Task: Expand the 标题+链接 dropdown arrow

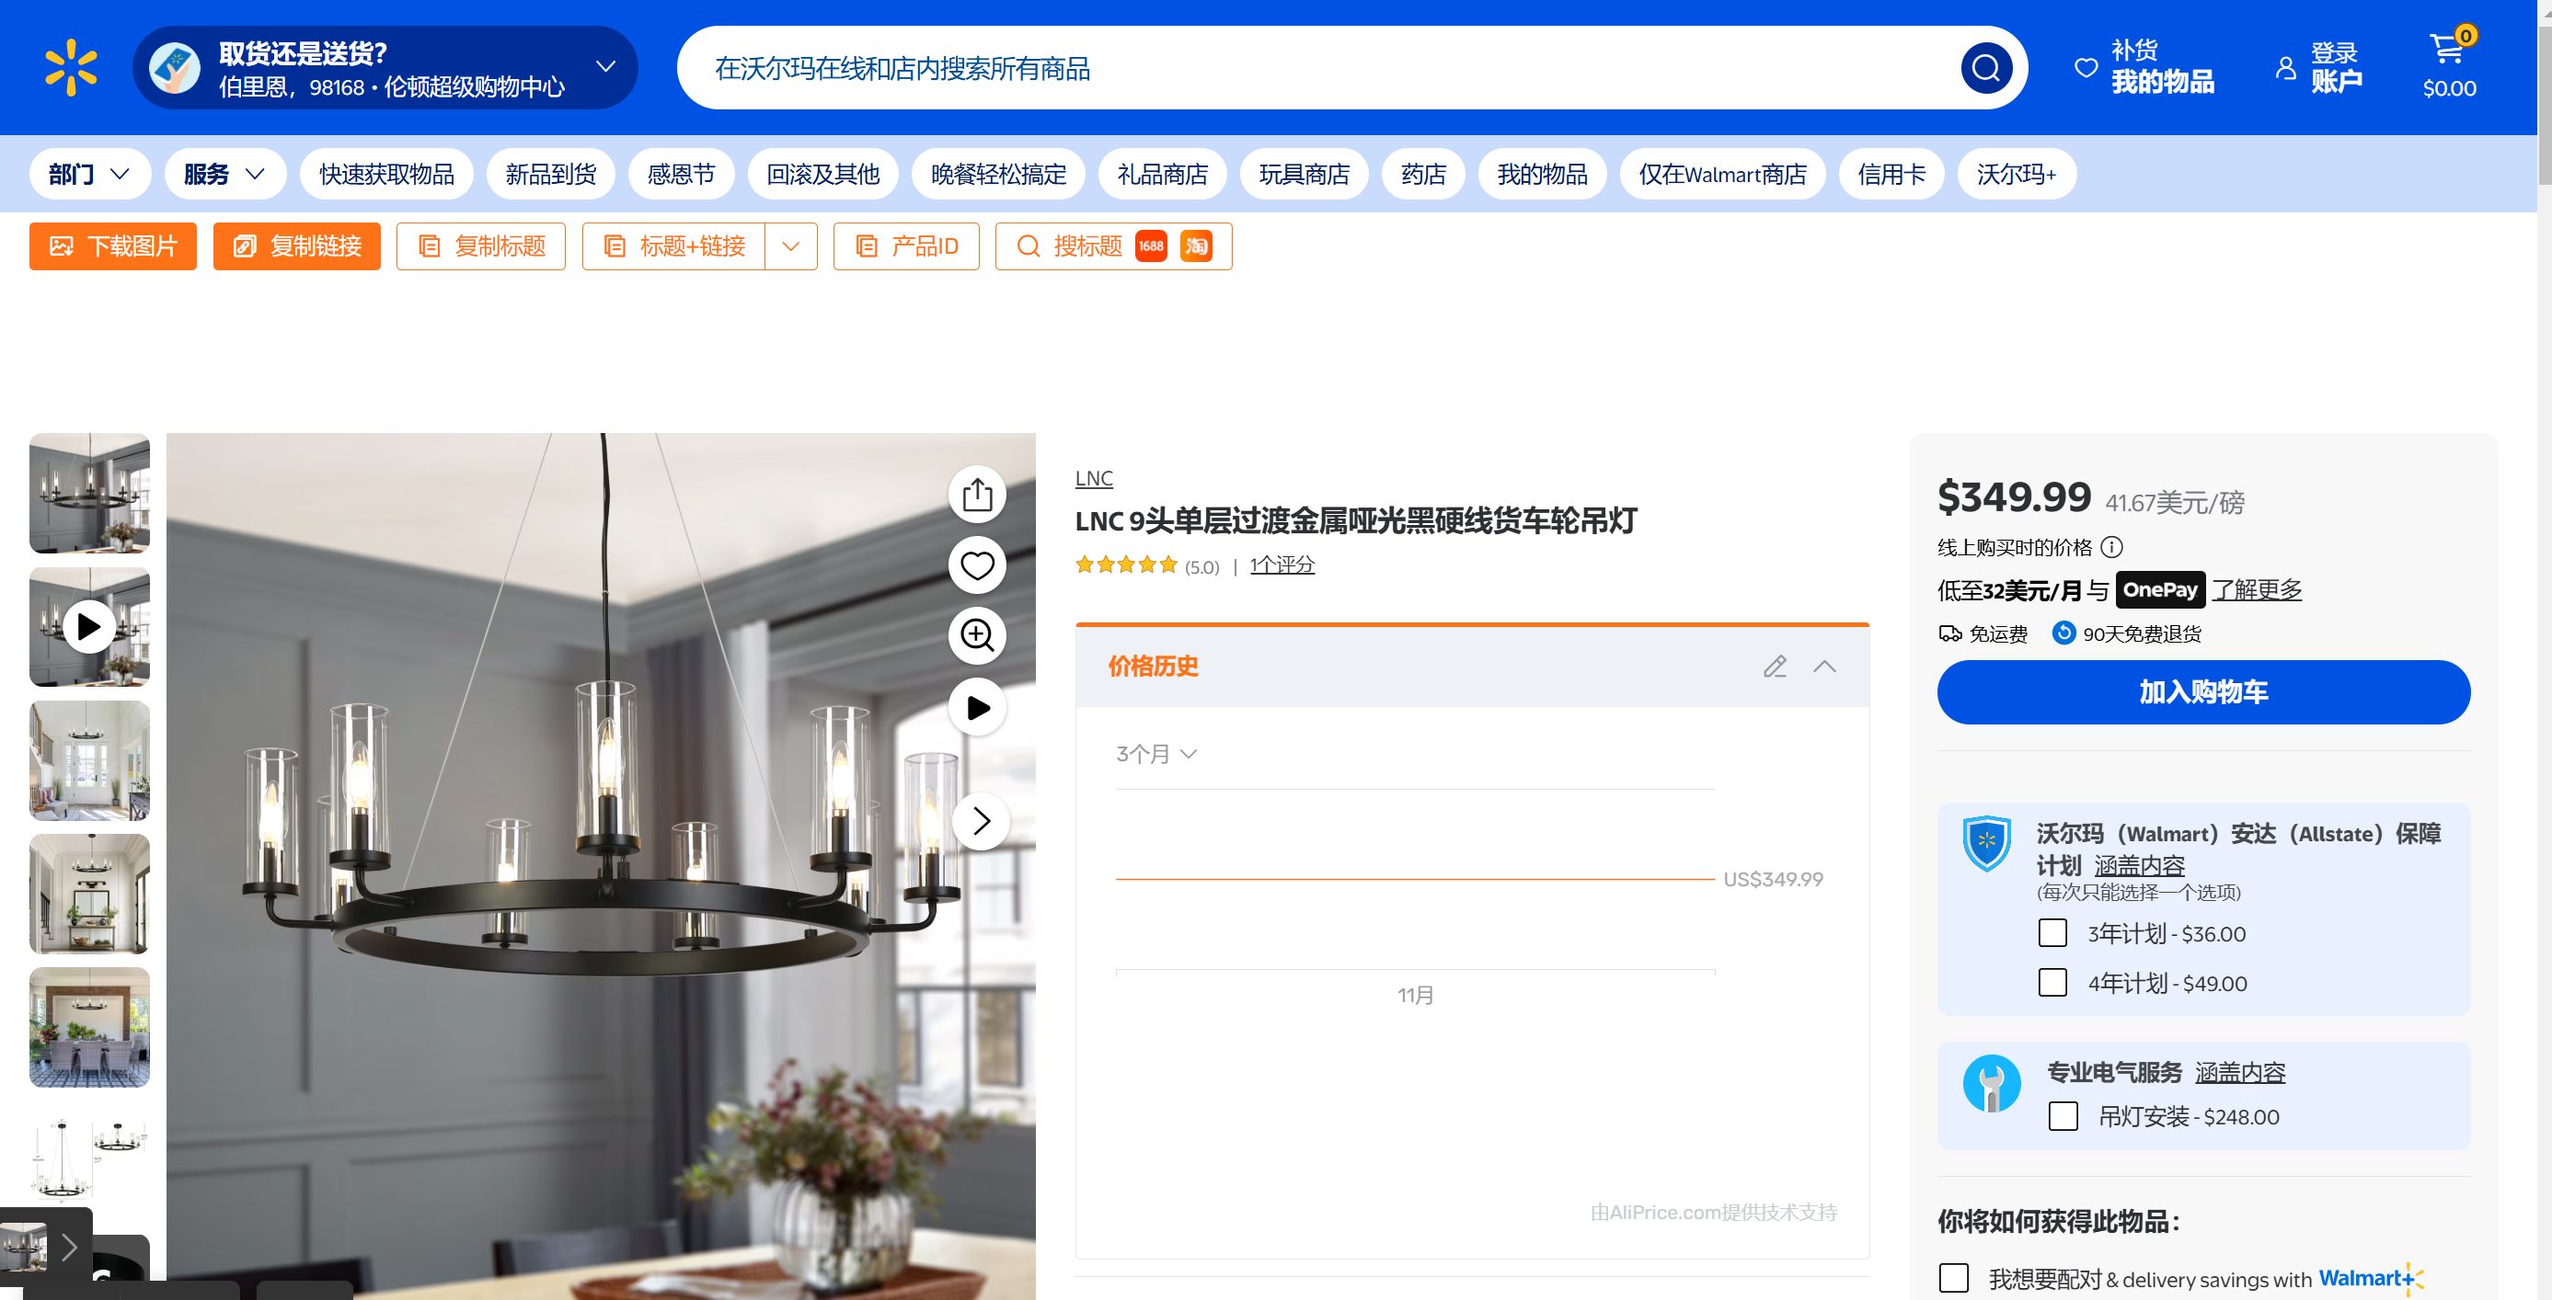Action: pyautogui.click(x=790, y=246)
